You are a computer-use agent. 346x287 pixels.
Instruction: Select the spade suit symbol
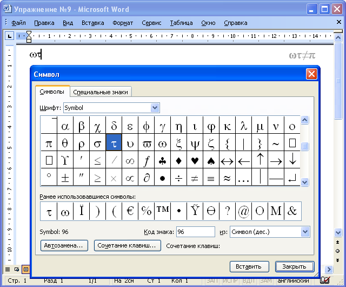point(211,160)
